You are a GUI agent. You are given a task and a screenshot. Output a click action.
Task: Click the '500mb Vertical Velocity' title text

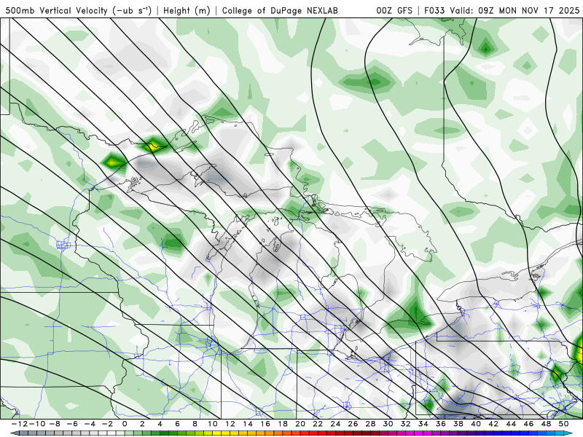click(x=57, y=11)
